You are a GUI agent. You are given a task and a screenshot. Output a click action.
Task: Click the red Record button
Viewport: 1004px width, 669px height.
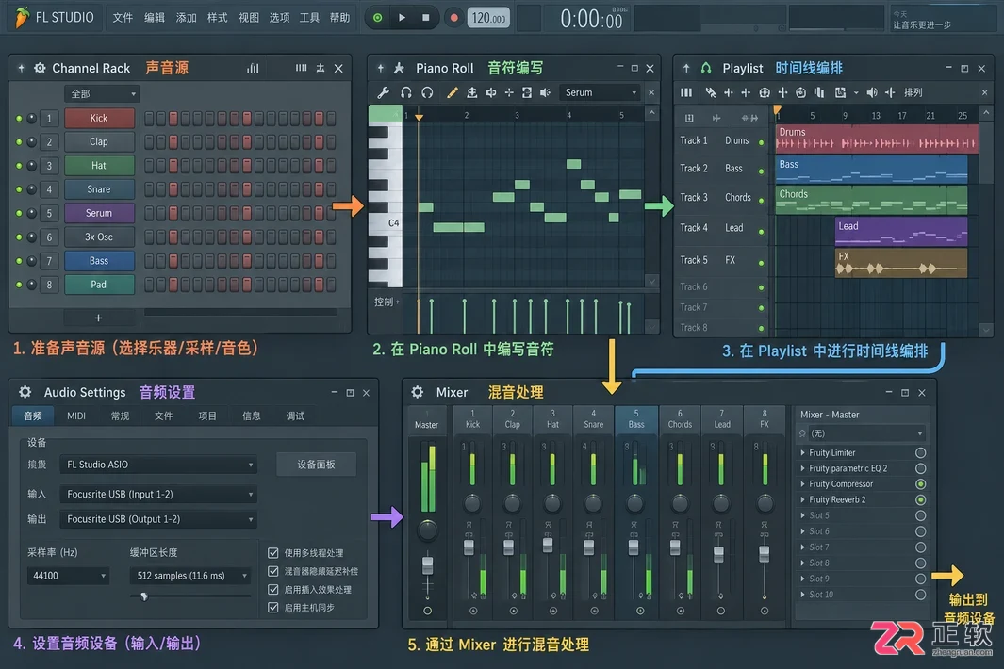(x=453, y=18)
